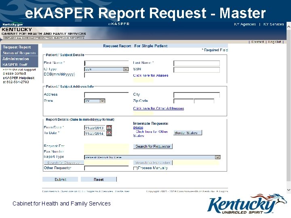
Task: Click the page scrollbar down arrow
Action: (289, 190)
